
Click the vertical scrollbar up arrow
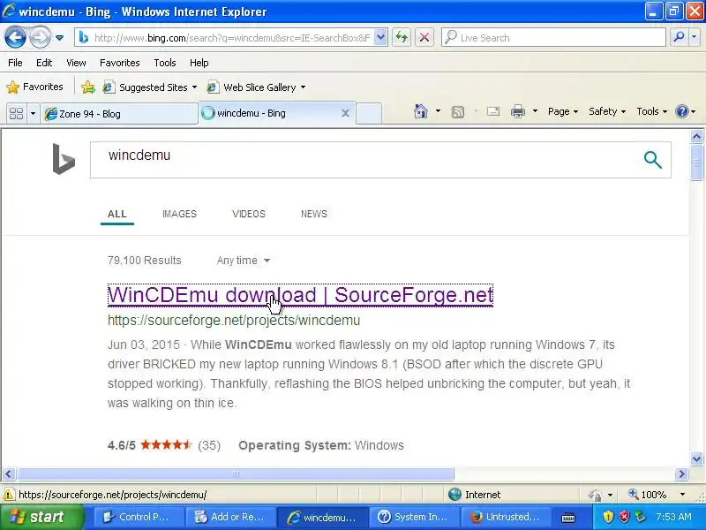click(696, 136)
